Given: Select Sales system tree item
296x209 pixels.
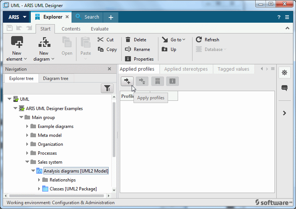Looking at the screenshot, I should point(50,162).
